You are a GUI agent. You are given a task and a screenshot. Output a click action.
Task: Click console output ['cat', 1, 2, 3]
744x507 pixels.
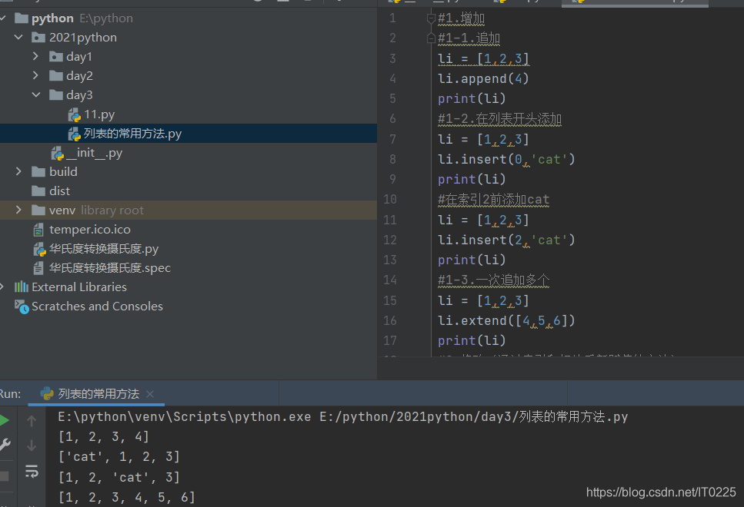119,457
